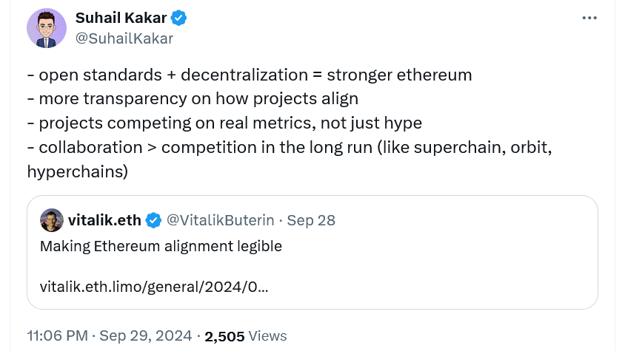Screen dimensions: 625x351
Task: Click the verified badge beside Suhail Kakar
Action: [x=179, y=18]
